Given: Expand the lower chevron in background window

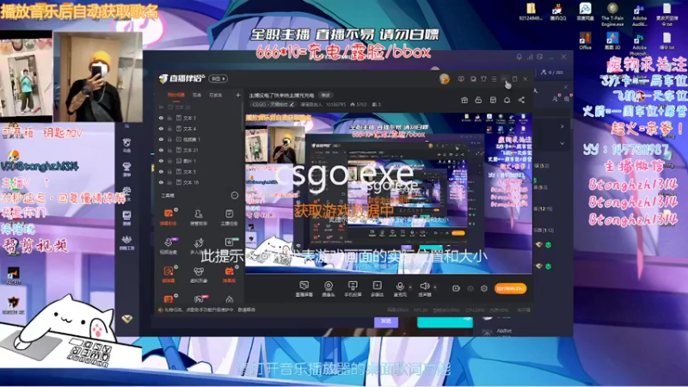Looking at the screenshot, I should click(562, 144).
